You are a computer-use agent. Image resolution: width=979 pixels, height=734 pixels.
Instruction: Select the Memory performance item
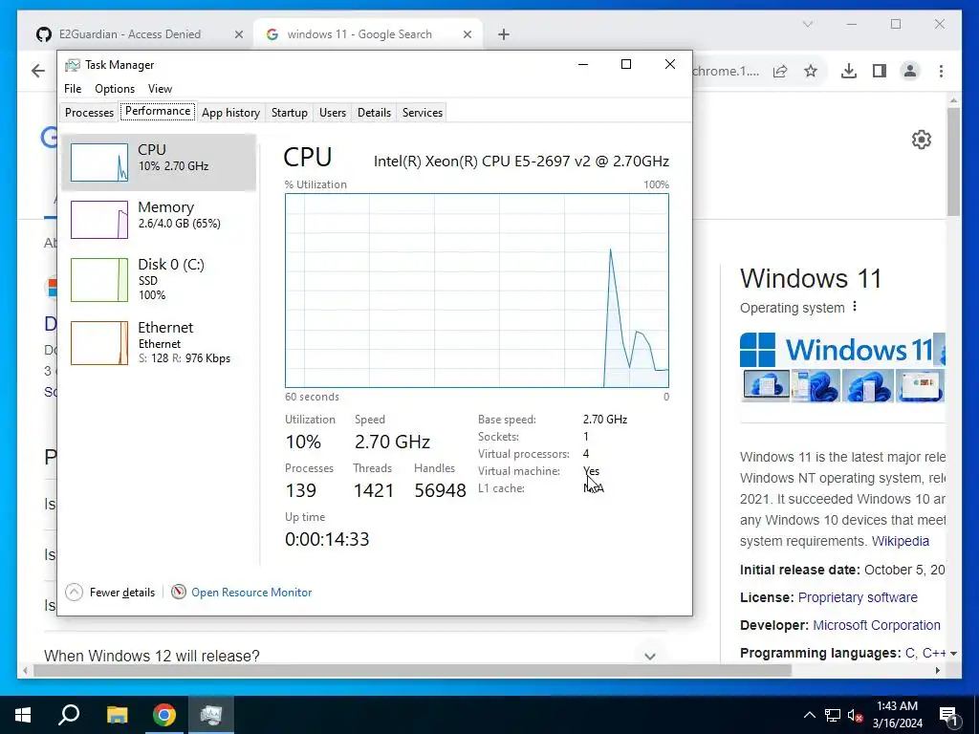159,219
